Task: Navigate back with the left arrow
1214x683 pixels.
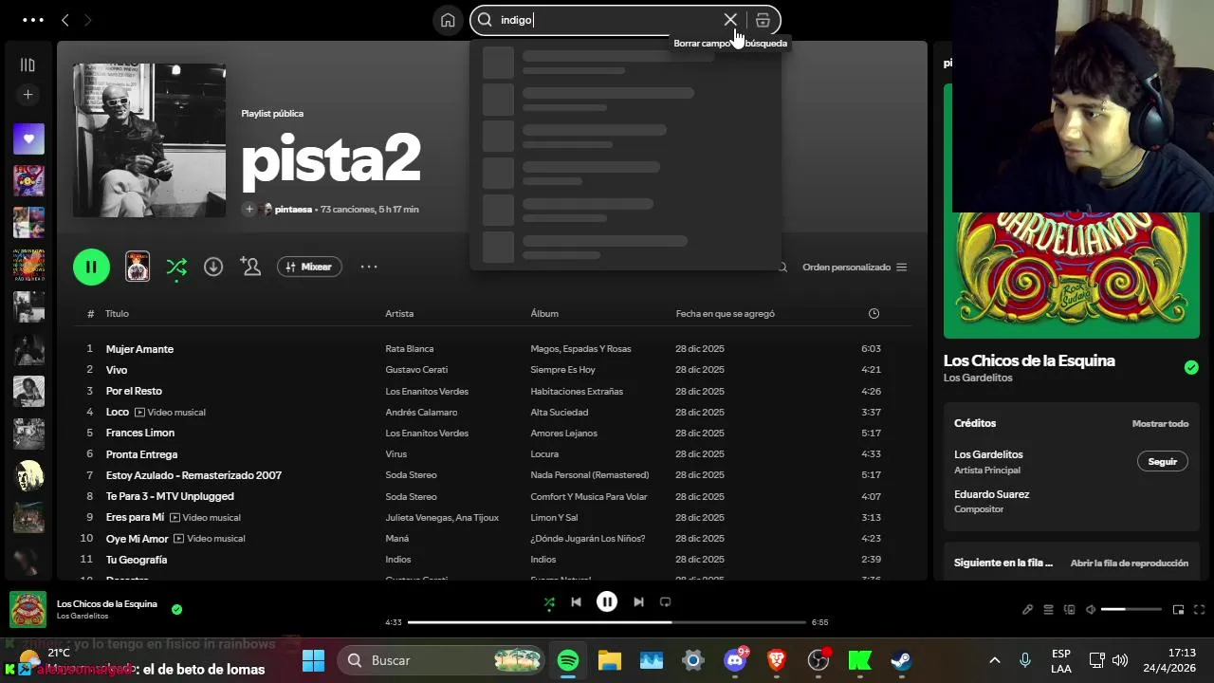Action: click(65, 20)
